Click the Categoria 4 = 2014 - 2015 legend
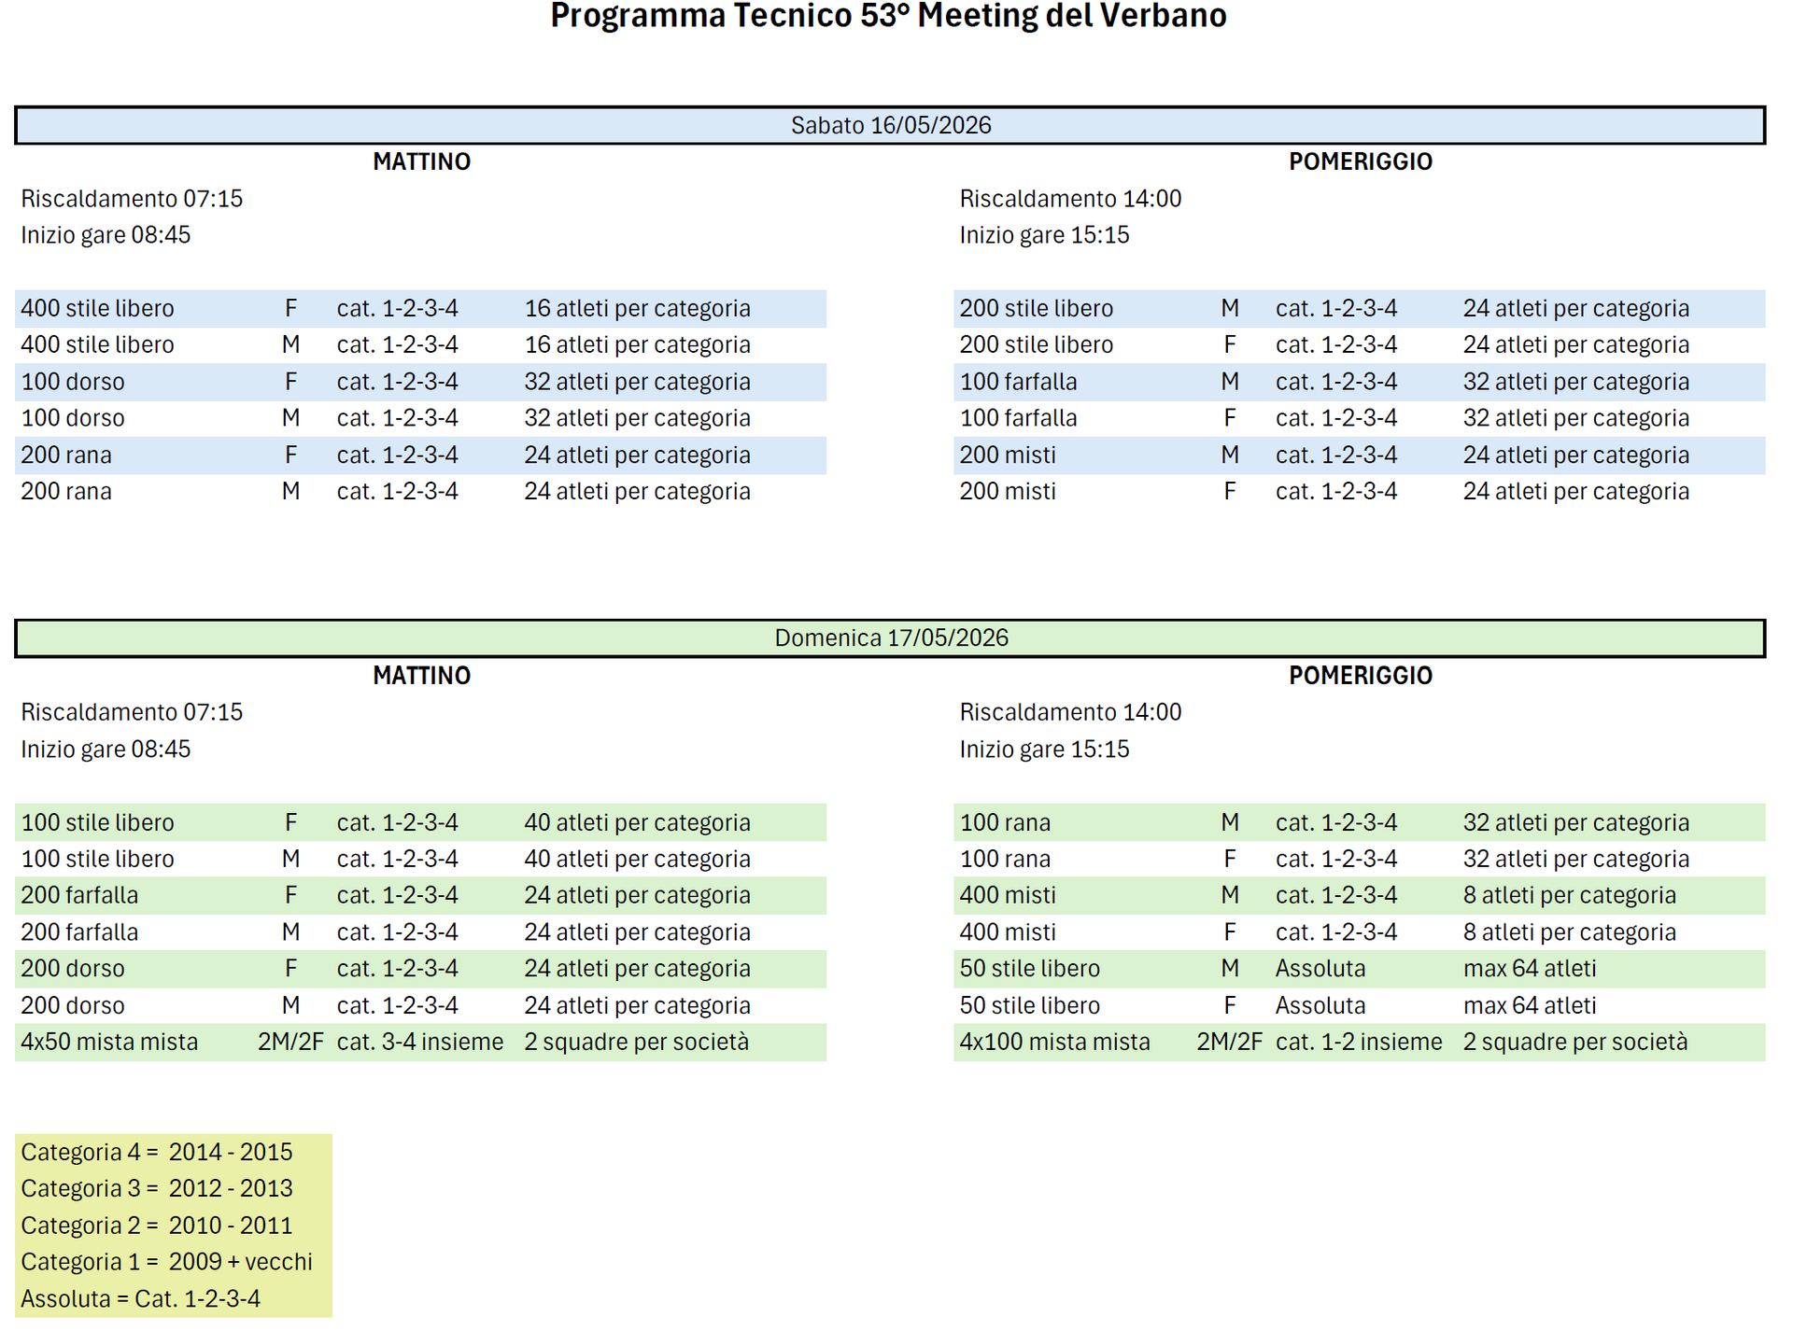This screenshot has height=1331, width=1793. click(x=157, y=1153)
